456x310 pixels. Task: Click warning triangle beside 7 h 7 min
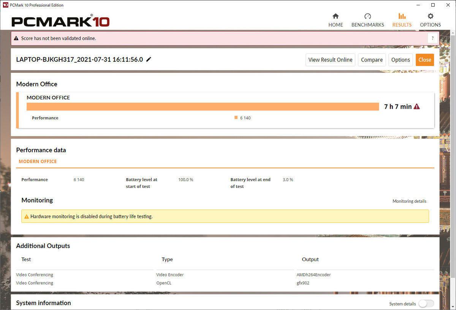click(416, 106)
